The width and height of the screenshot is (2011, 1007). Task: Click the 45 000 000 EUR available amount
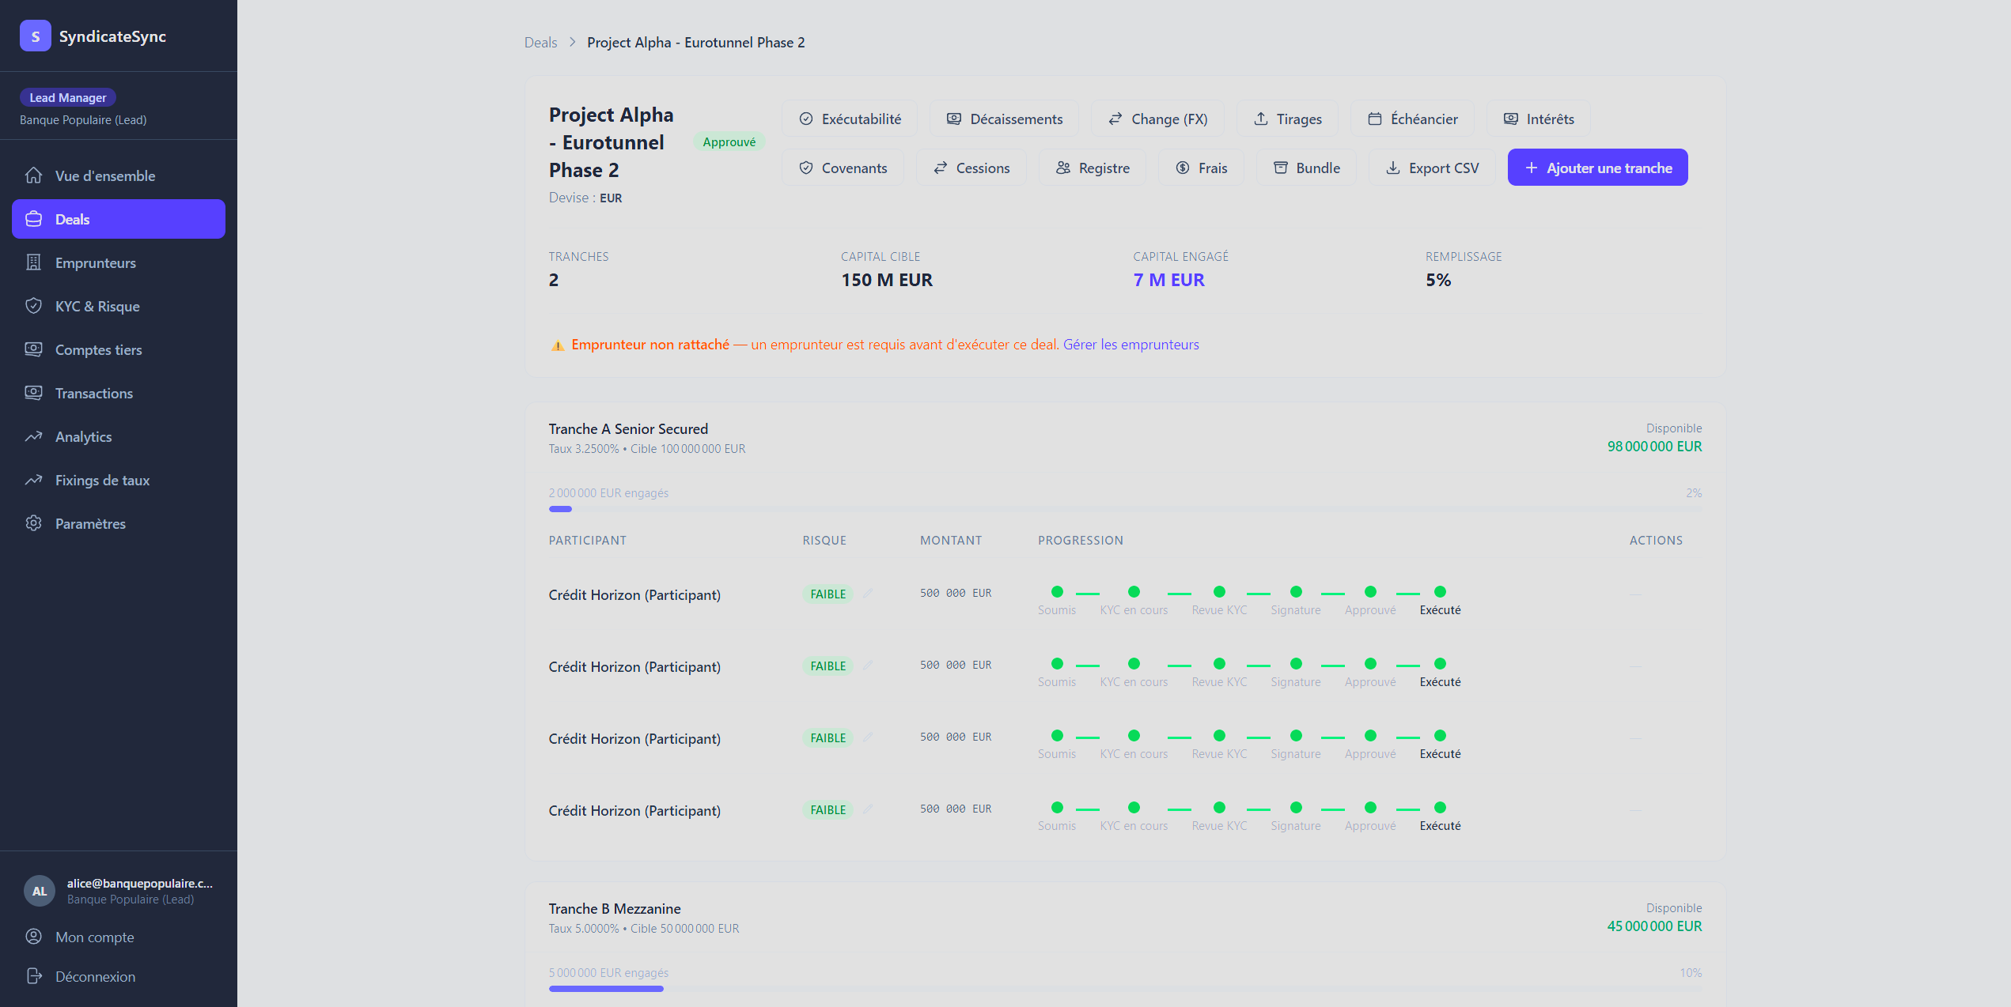(1654, 926)
